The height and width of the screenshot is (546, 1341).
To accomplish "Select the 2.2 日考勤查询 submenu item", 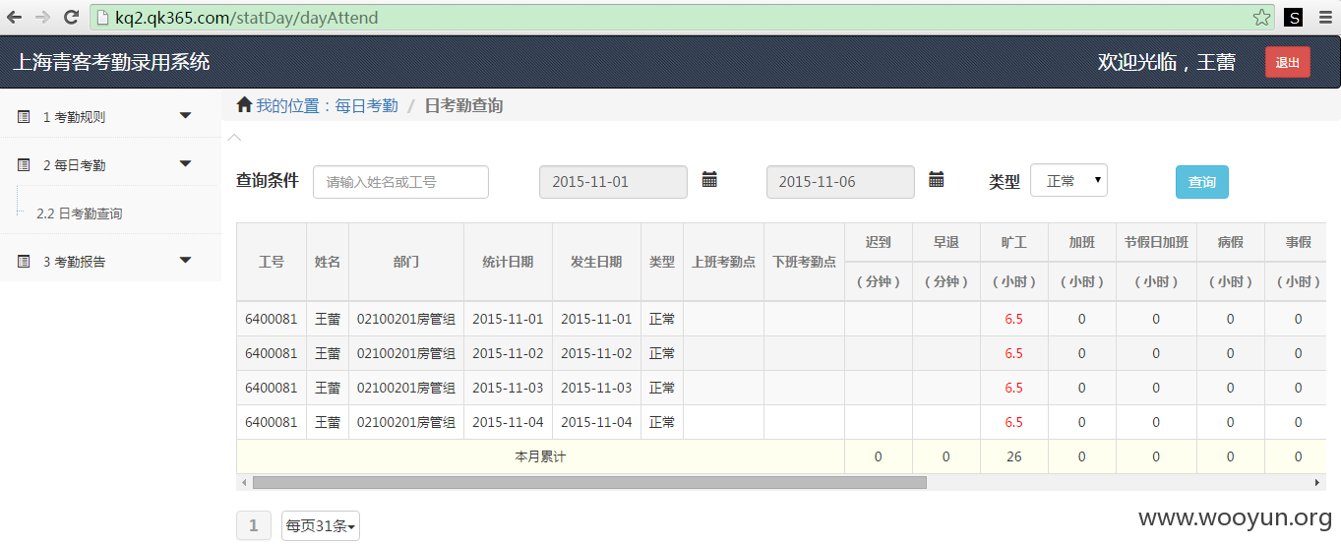I will click(80, 212).
